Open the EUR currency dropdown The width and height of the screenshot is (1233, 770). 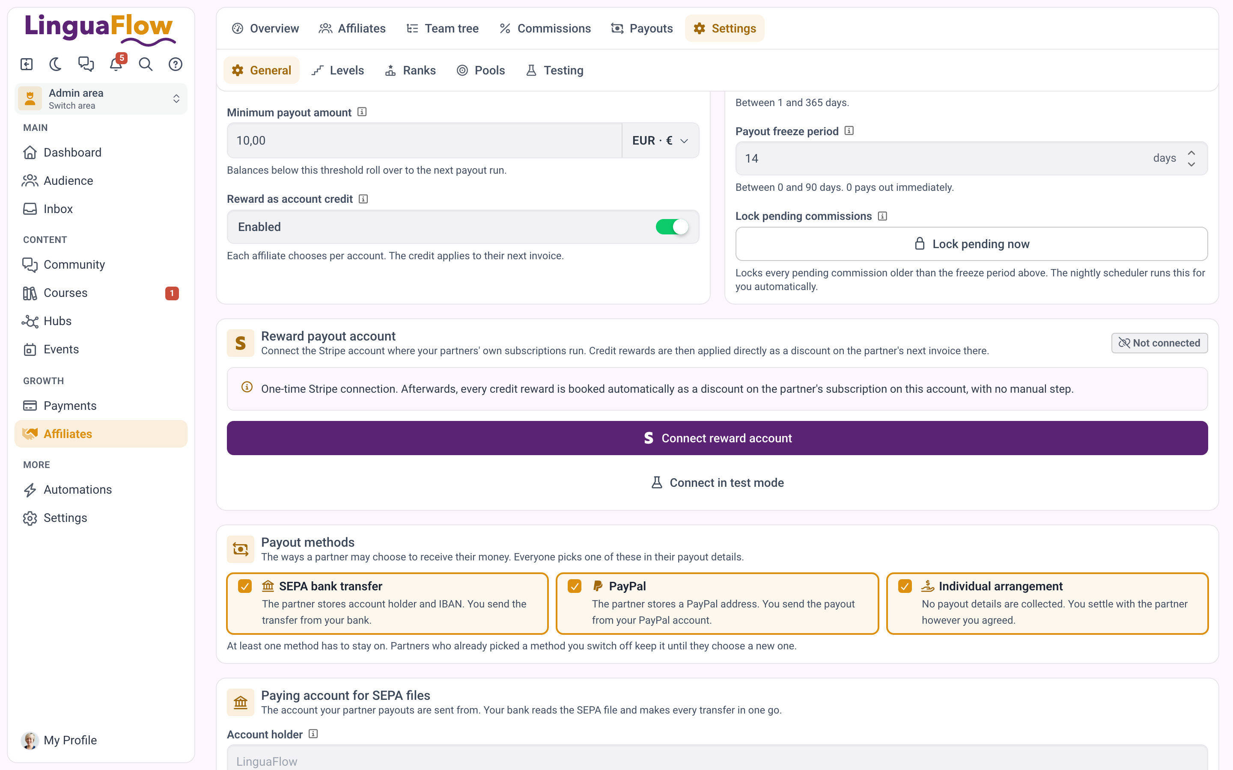[x=660, y=140]
